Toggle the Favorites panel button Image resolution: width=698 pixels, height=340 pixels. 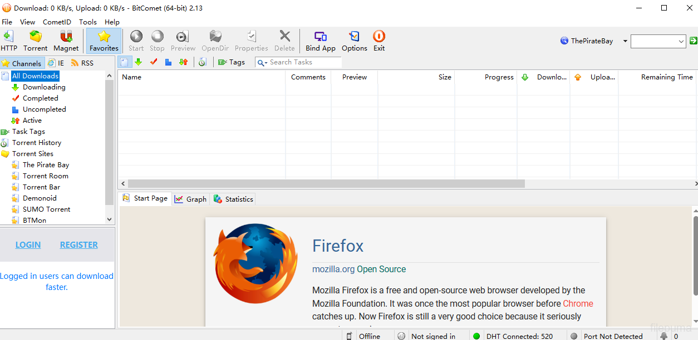[104, 41]
